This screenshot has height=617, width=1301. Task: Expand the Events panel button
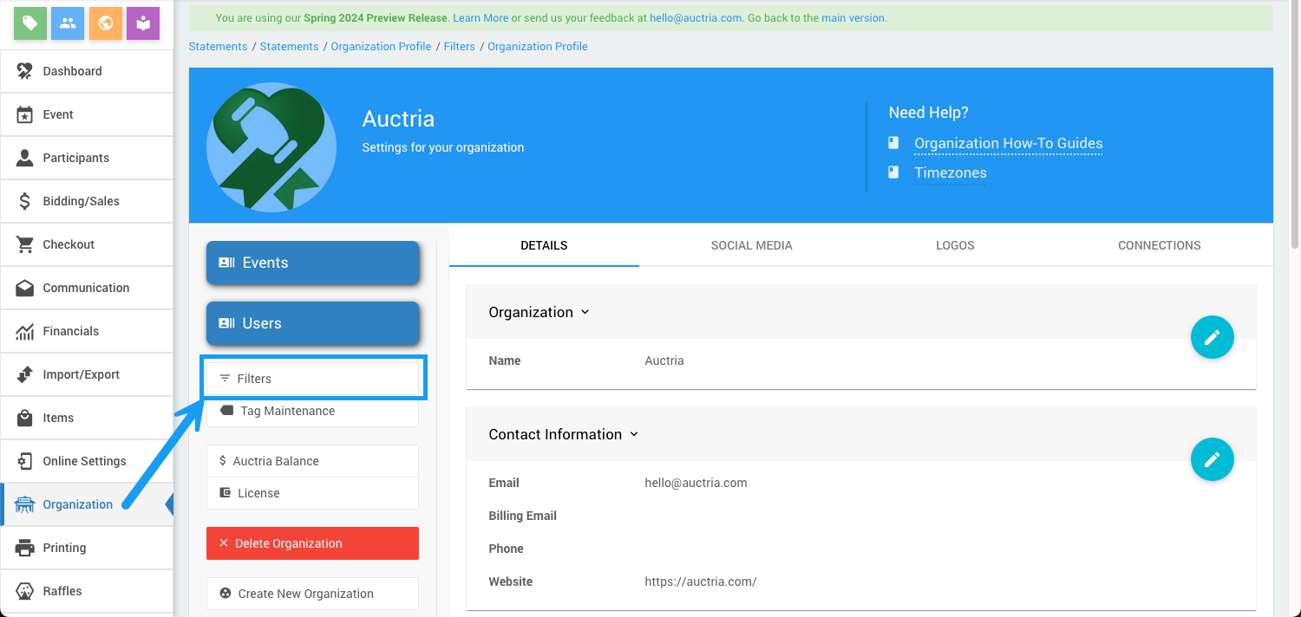pyautogui.click(x=312, y=263)
